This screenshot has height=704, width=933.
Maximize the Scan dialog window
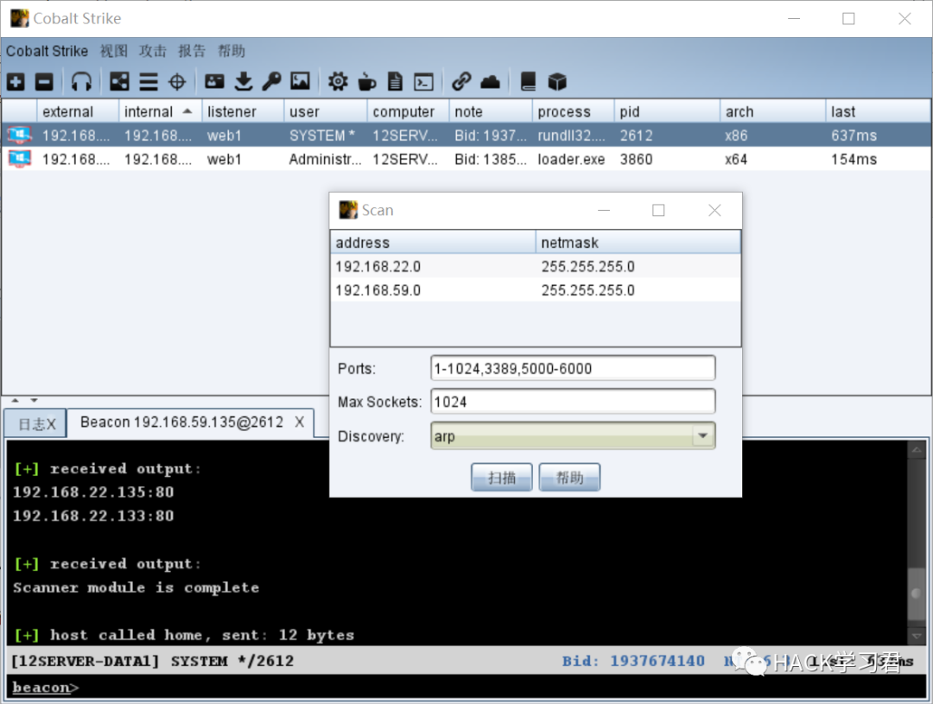pos(658,210)
